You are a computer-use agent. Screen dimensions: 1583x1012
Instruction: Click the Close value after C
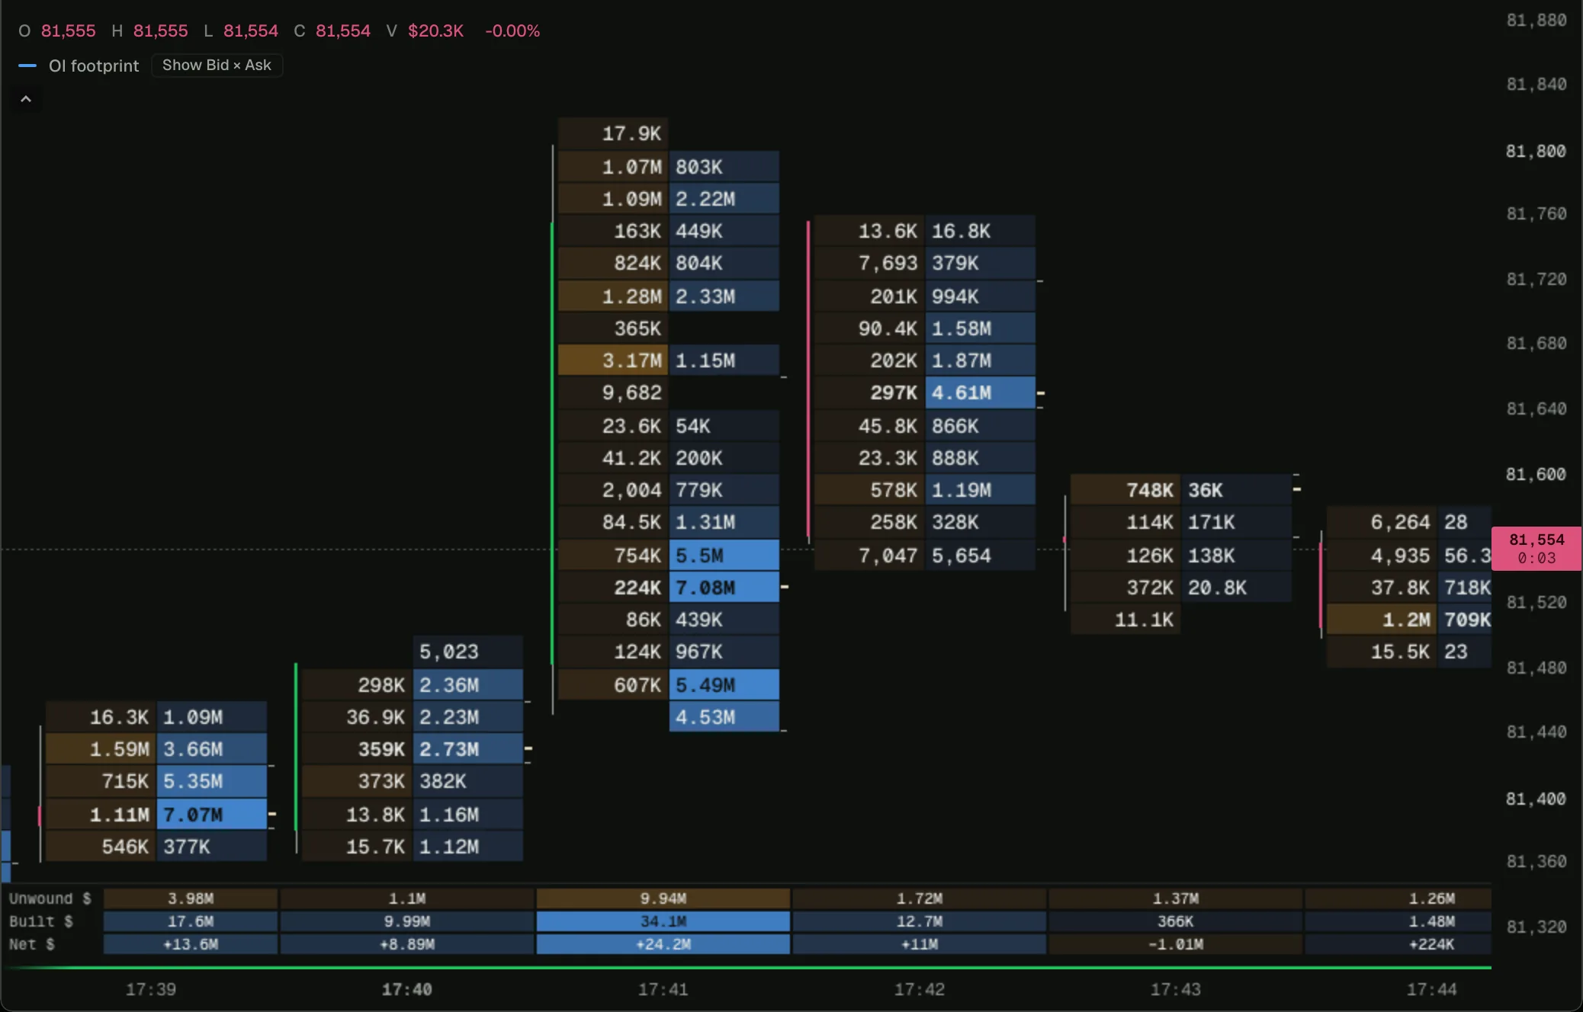[x=343, y=31]
